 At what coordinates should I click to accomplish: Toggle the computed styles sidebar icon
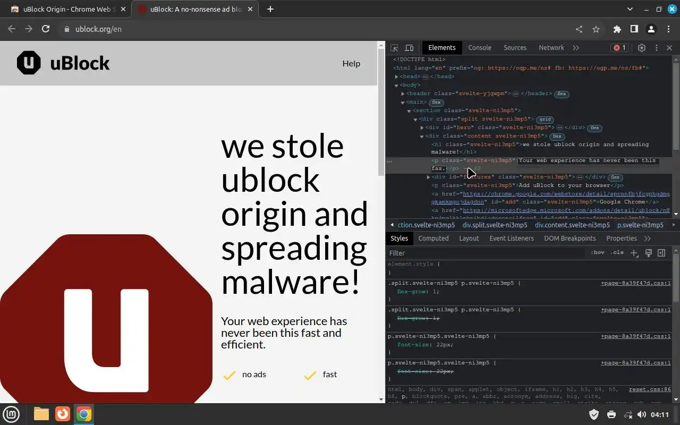662,253
